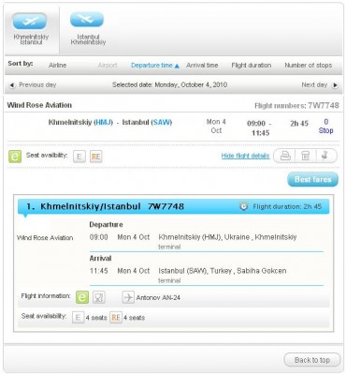This screenshot has height=375, width=346.
Task: Open the HMJ airport code link
Action: 103,122
